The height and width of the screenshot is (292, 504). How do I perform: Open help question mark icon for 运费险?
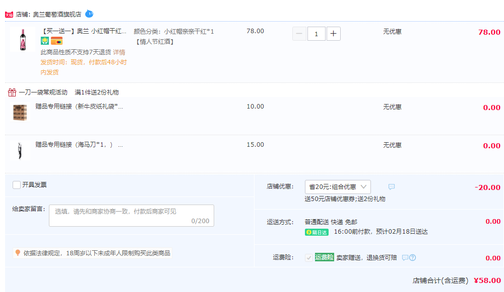pos(412,258)
